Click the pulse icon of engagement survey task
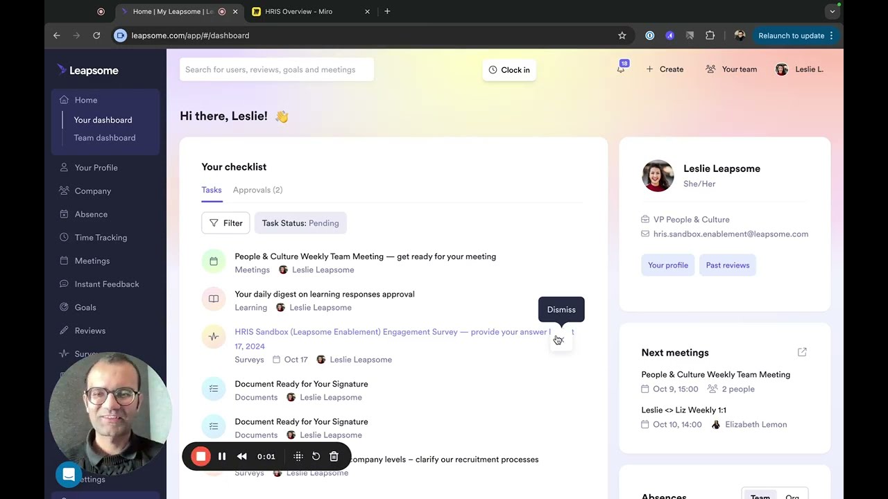The height and width of the screenshot is (499, 888). (214, 337)
